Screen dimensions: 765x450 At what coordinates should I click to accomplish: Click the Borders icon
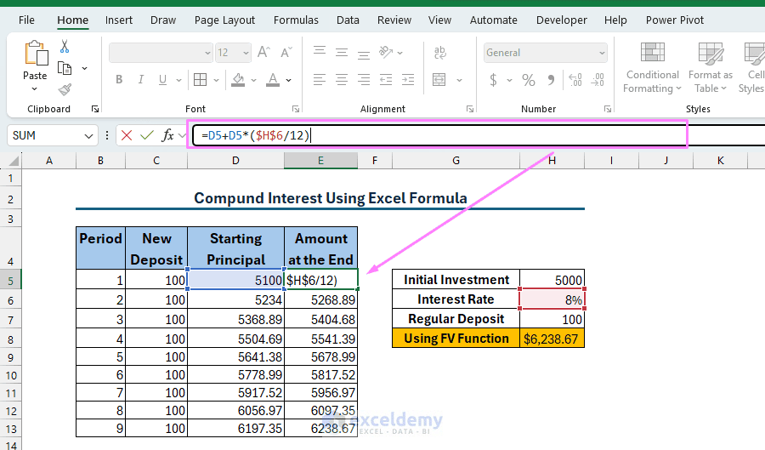click(x=200, y=80)
